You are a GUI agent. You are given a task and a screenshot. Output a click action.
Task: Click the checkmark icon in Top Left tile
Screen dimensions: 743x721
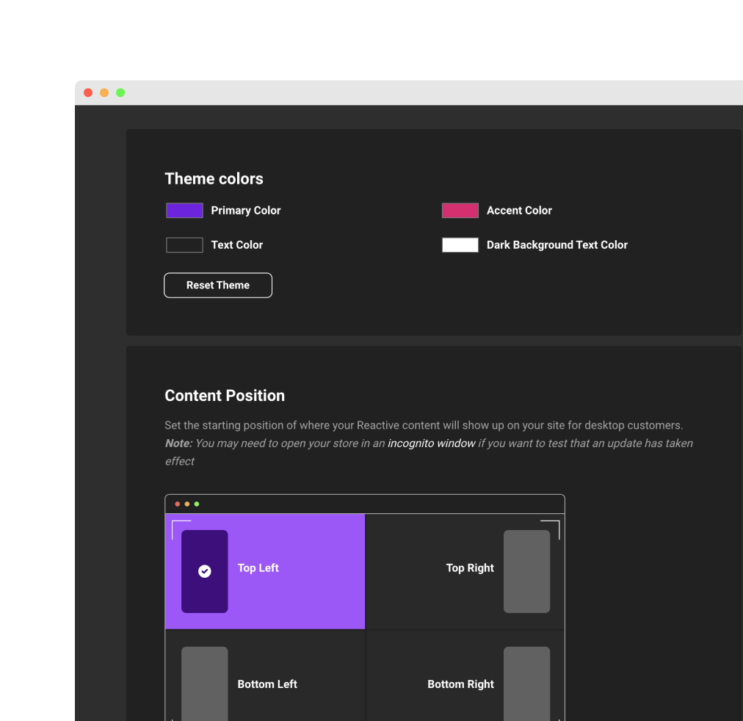pyautogui.click(x=205, y=571)
